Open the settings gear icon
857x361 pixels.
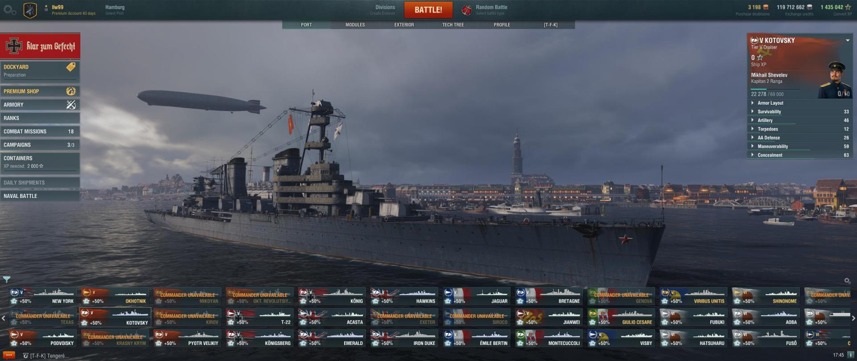[10, 10]
